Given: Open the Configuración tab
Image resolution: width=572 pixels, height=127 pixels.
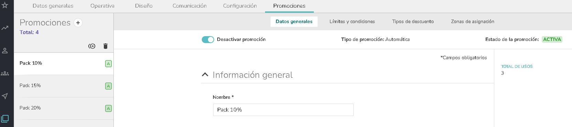Looking at the screenshot, I should 240,6.
